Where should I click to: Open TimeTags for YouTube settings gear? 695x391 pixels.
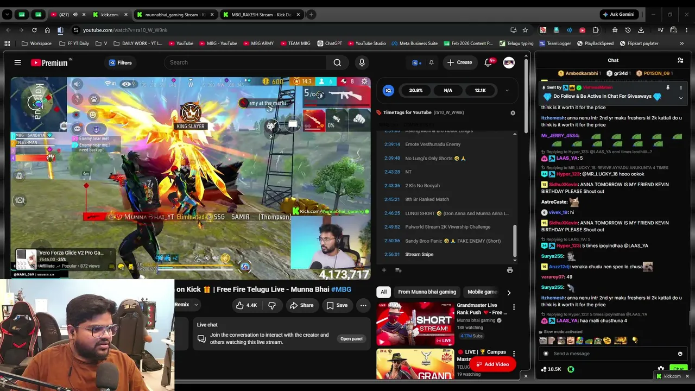513,113
